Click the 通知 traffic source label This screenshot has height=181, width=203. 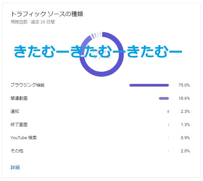tap(15, 112)
